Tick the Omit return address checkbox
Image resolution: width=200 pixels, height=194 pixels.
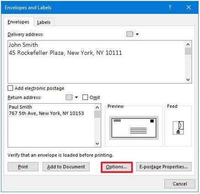coord(85,97)
